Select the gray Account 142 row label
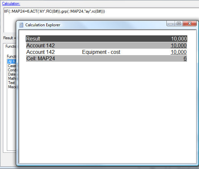 (40, 45)
